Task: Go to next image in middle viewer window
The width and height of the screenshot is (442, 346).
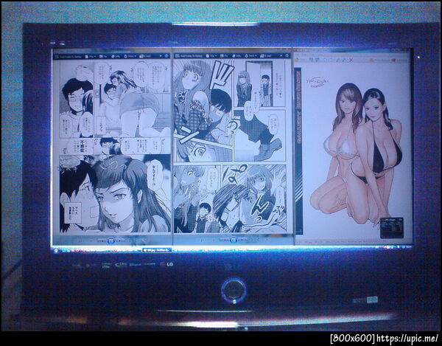Action: 242,241
